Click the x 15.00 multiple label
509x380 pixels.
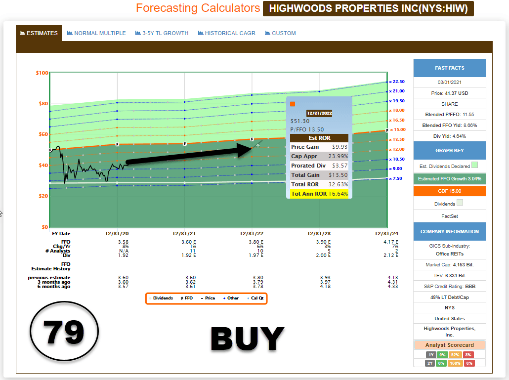pyautogui.click(x=398, y=129)
